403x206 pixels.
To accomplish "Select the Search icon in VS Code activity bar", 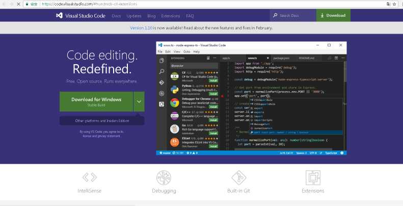I will (x=162, y=72).
